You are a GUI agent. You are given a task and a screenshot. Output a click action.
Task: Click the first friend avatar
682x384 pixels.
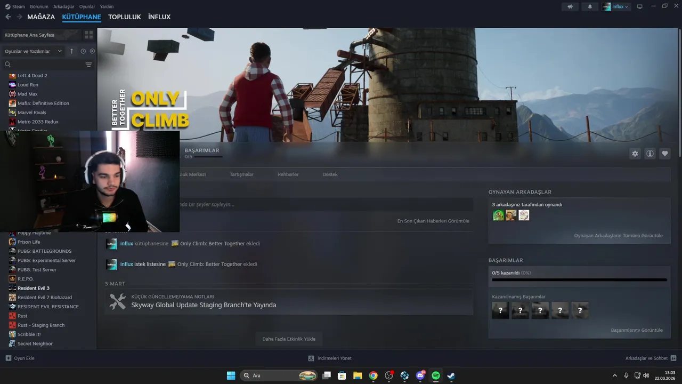tap(498, 215)
